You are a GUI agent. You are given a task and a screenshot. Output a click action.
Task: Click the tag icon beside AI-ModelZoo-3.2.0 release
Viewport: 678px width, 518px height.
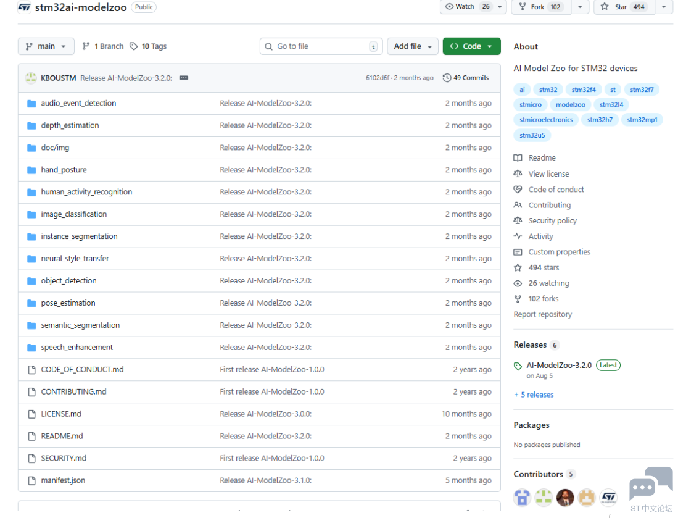pyautogui.click(x=518, y=367)
